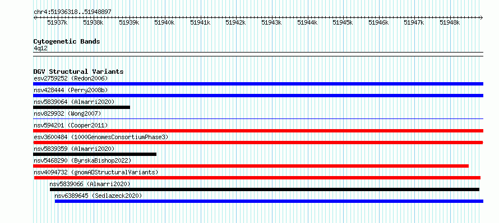This screenshot has width=499, height=223.
Task: Open the nsv829932 (Wong2007) label
Action: click(x=67, y=113)
